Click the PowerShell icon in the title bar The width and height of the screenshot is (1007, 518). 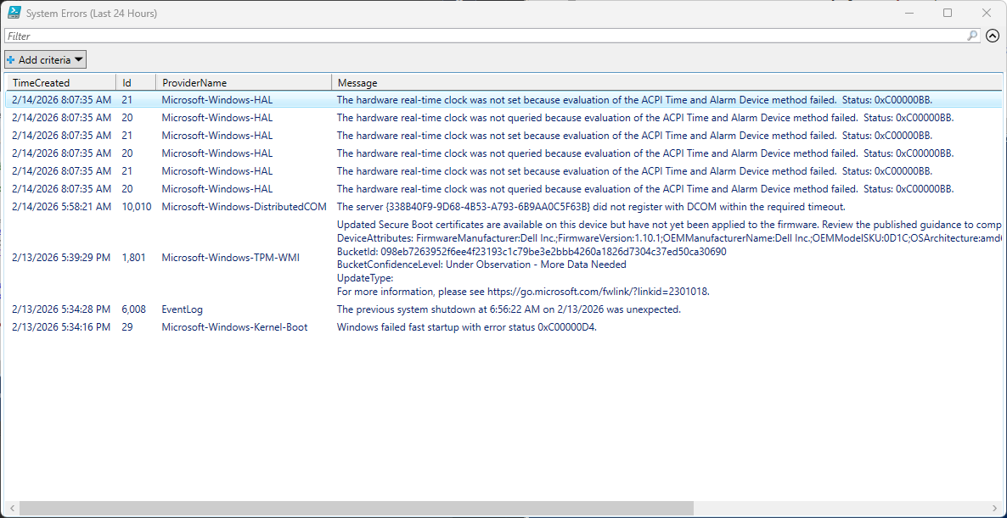(12, 13)
